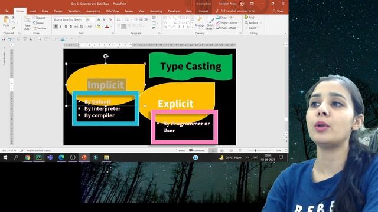
Task: Click Undo in Quick Access Toolbar
Action: pos(10,39)
